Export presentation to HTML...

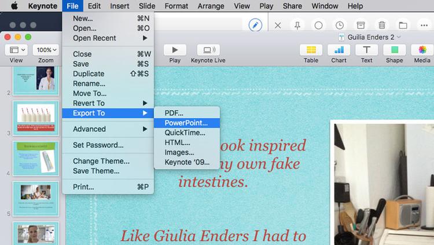pos(187,142)
